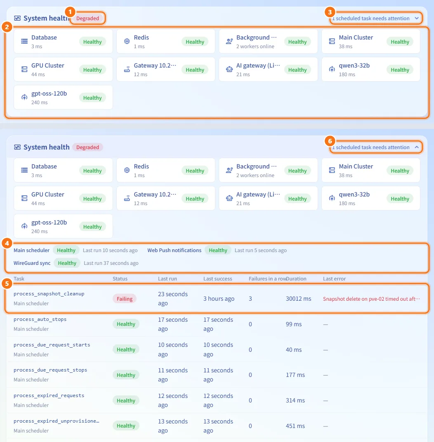Click the '177 ms' duration value
Viewport: 434px width, 442px height.
point(295,375)
